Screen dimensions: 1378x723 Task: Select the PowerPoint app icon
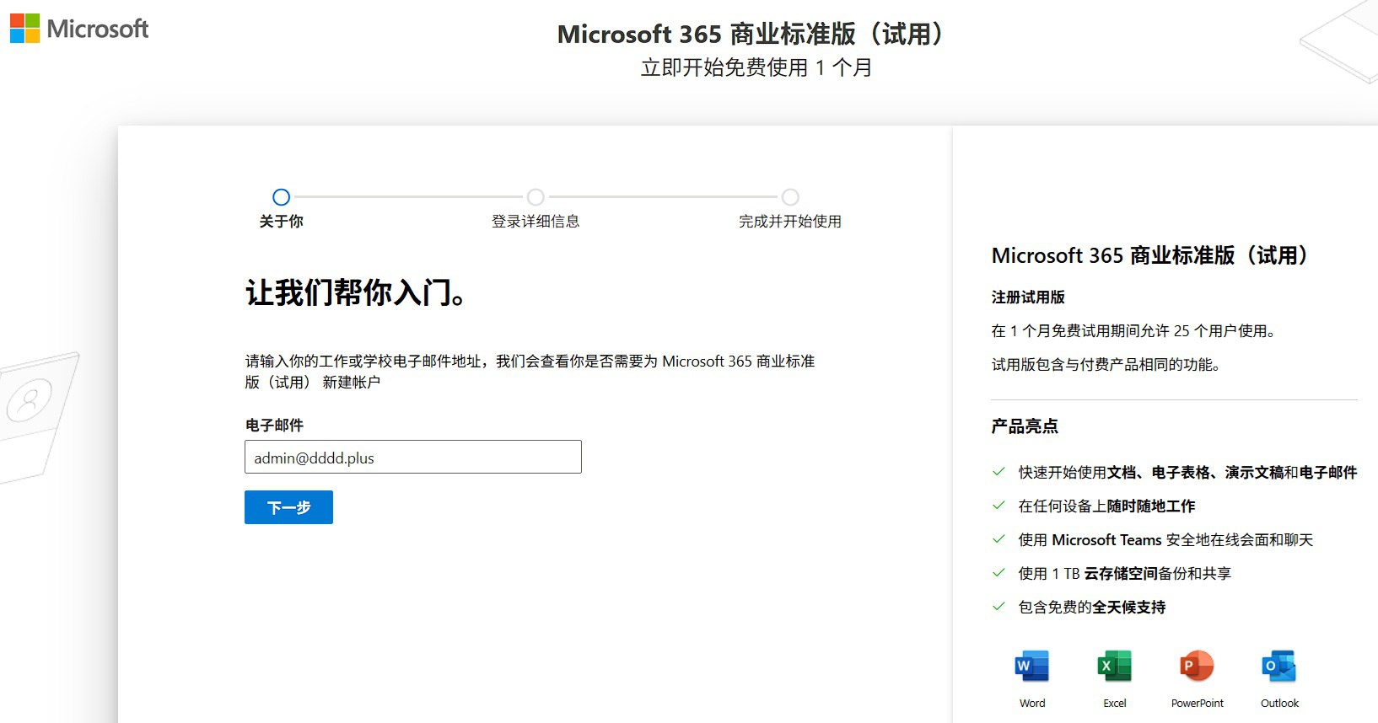coord(1197,667)
